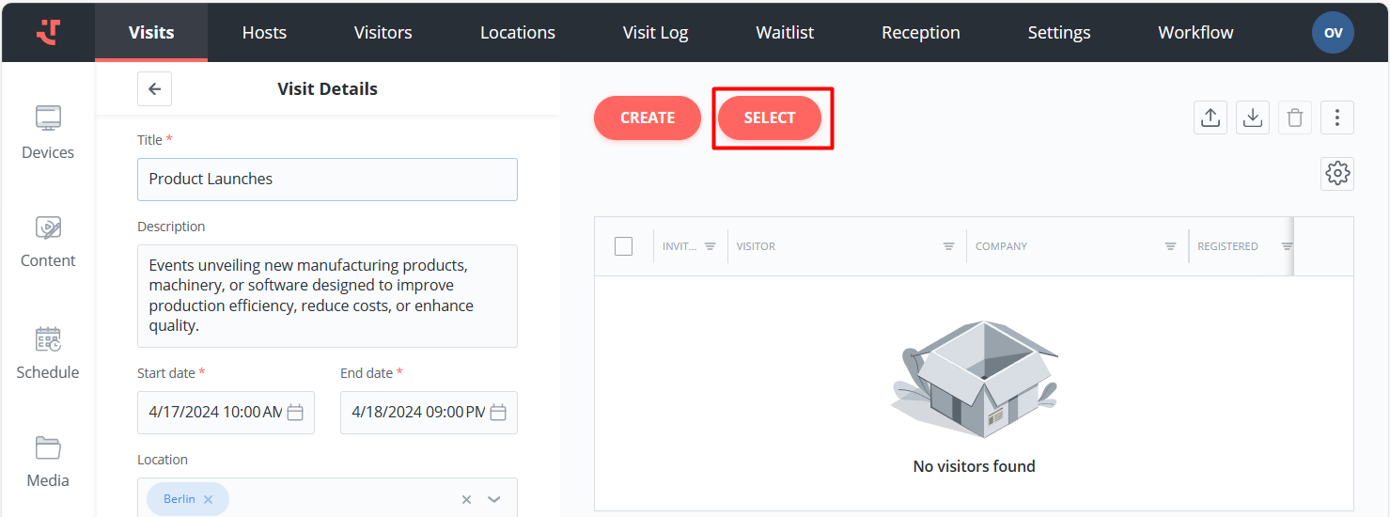This screenshot has width=1390, height=517.
Task: Remove the Berlin location tag
Action: [x=209, y=499]
